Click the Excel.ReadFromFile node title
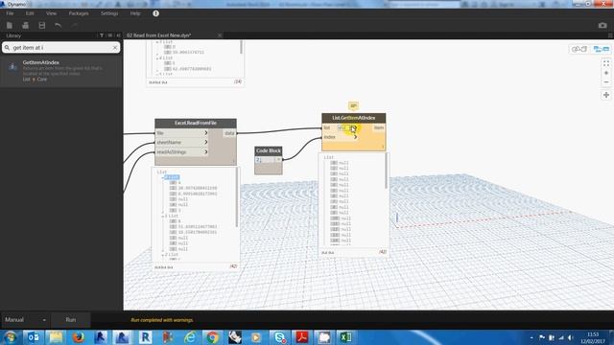 [x=196, y=123]
